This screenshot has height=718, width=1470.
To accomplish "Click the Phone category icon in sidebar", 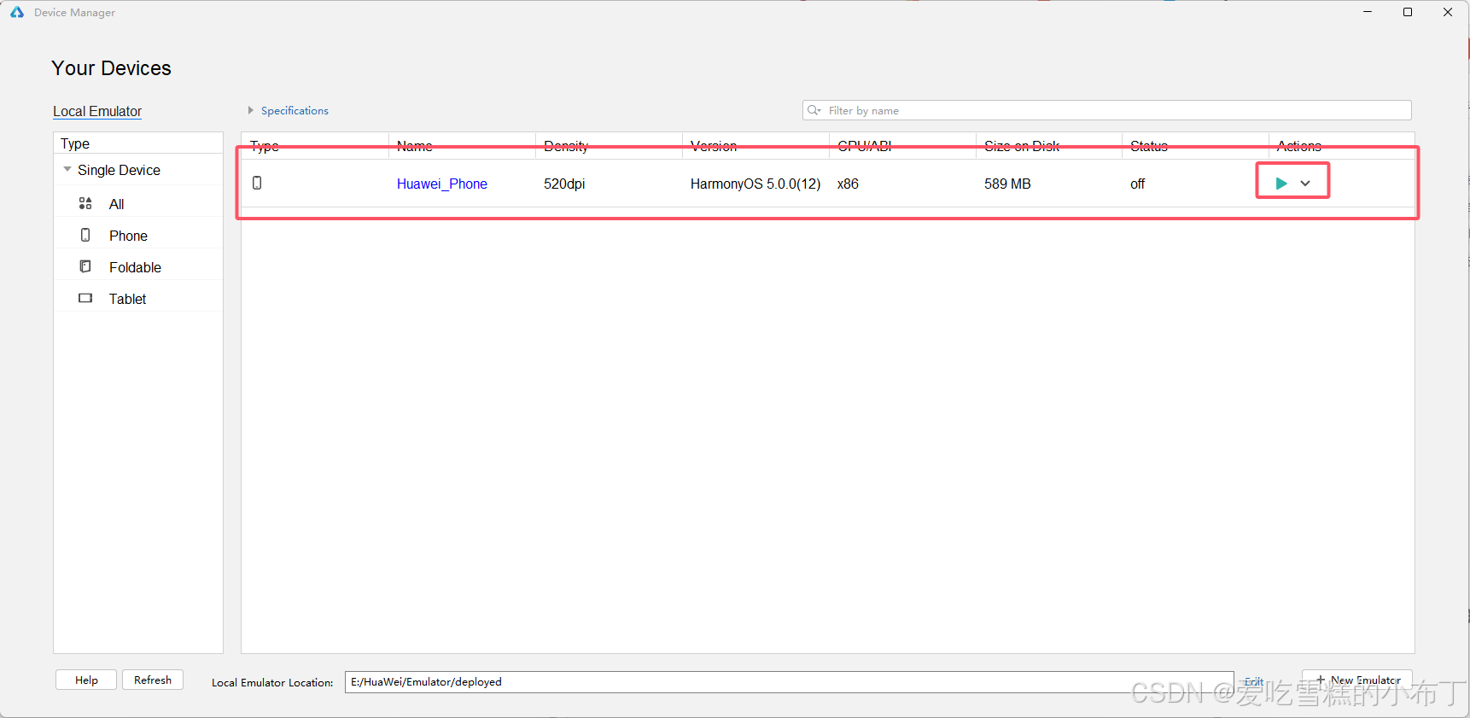I will tap(85, 235).
